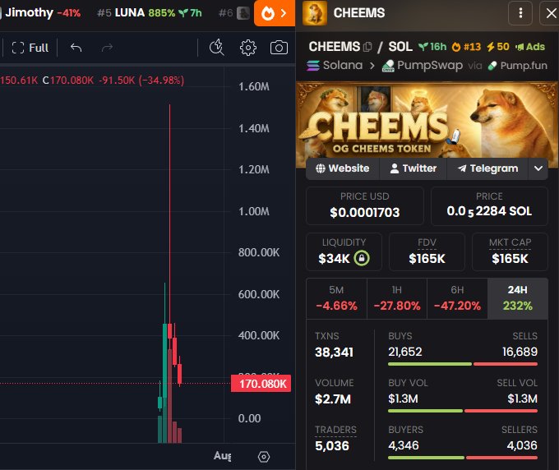
Task: Click the Full screen chart button
Action: [x=30, y=48]
